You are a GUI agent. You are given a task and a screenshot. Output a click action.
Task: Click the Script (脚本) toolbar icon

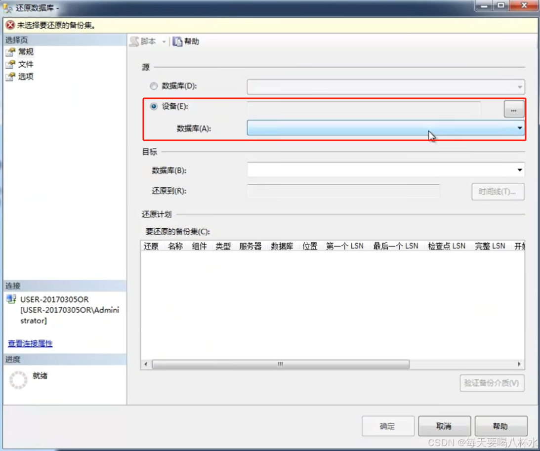tap(134, 41)
